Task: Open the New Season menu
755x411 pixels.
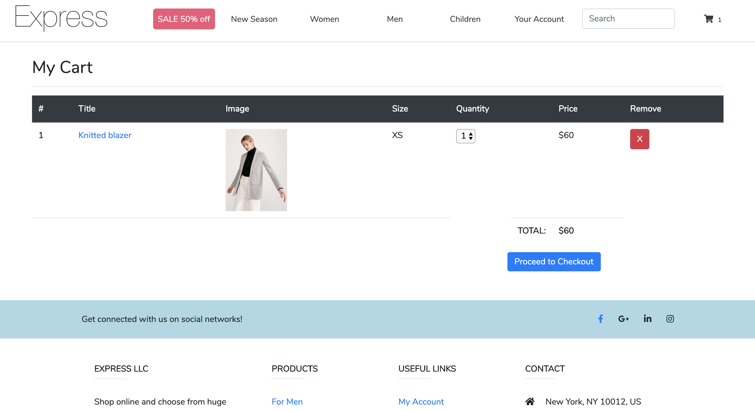Action: coord(254,19)
